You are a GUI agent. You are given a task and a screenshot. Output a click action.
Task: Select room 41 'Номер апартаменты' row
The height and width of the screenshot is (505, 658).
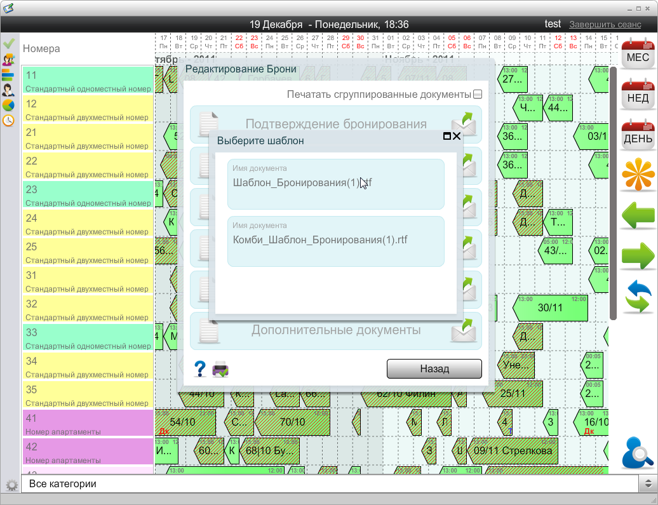point(88,423)
